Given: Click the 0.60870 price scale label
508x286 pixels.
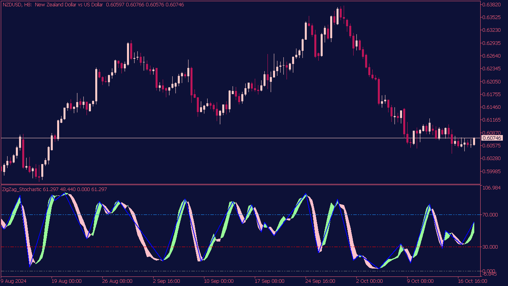Looking at the screenshot, I should pyautogui.click(x=491, y=133).
